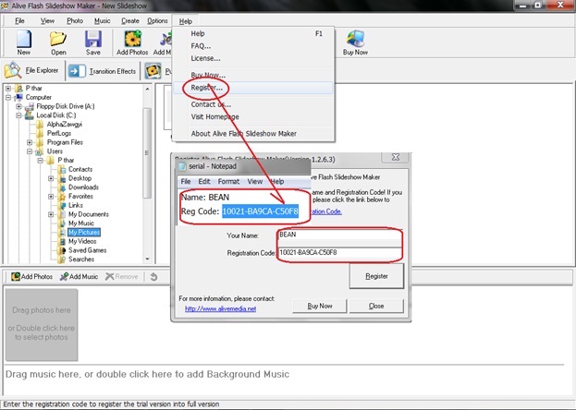Screen dimensions: 576x410
Task: Click the Remove item in lower toolbar
Action: [122, 276]
